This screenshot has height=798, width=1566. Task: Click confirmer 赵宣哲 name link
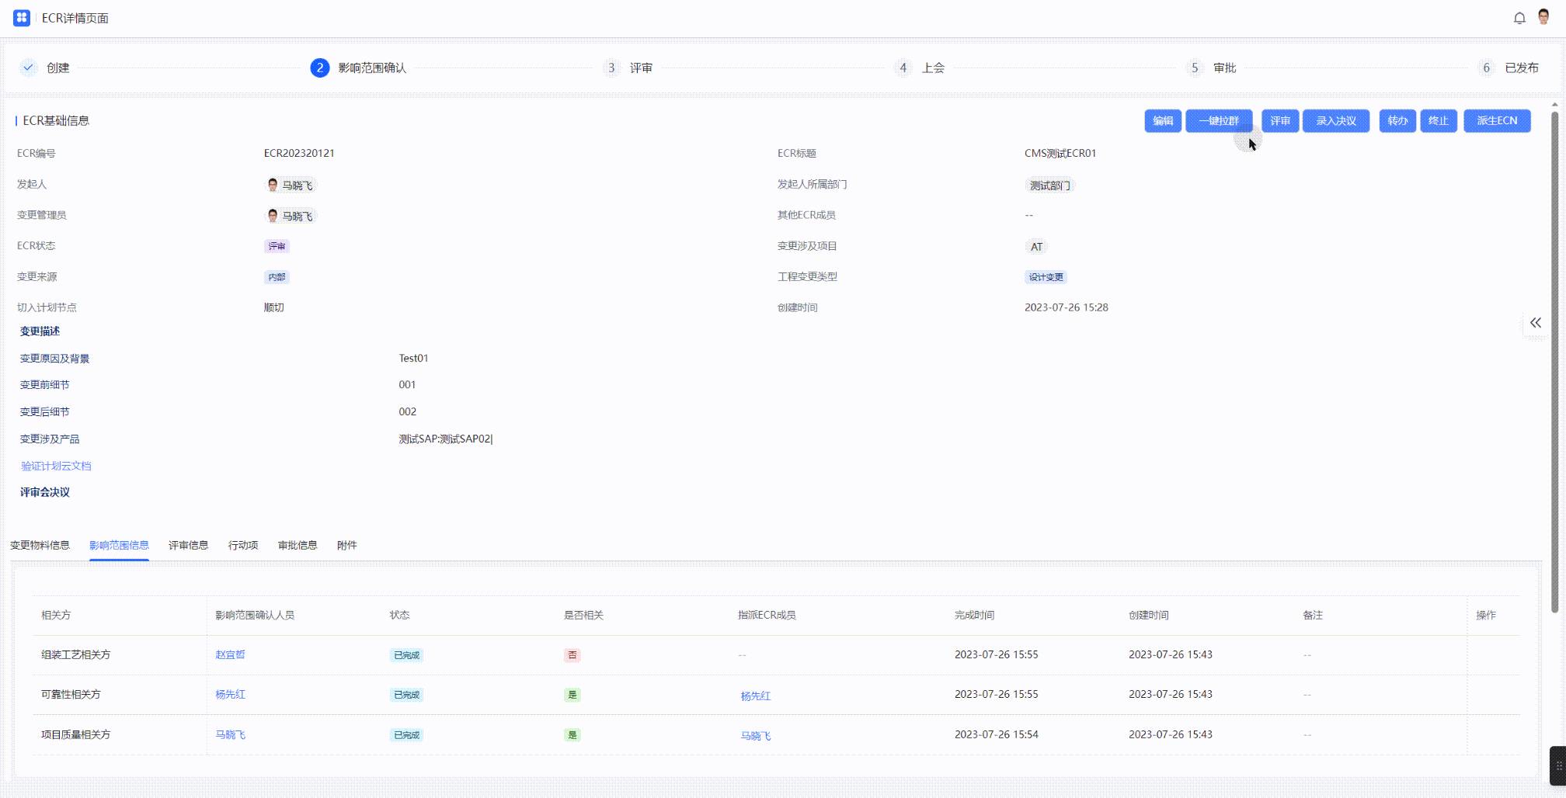click(230, 654)
